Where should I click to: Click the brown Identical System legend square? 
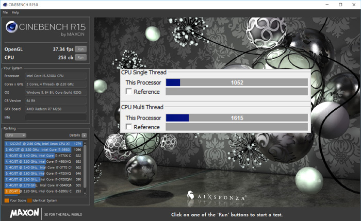click(x=30, y=200)
